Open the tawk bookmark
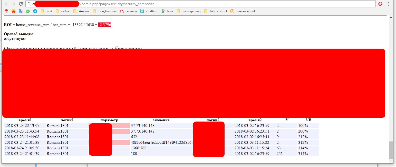This screenshot has height=167, width=396. (167, 11)
